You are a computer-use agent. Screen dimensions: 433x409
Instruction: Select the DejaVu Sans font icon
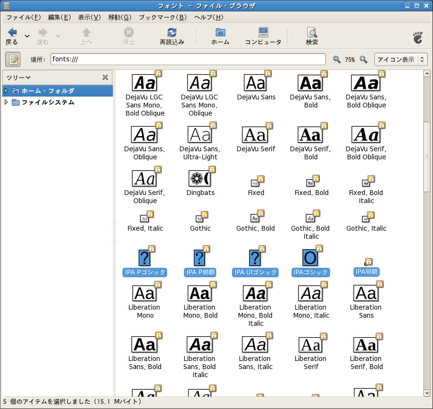tap(256, 82)
